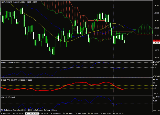Image resolution: width=160 pixels, height=115 pixels.
Task: Select the red horizontal line at 1.6109
Action: coord(77,41)
